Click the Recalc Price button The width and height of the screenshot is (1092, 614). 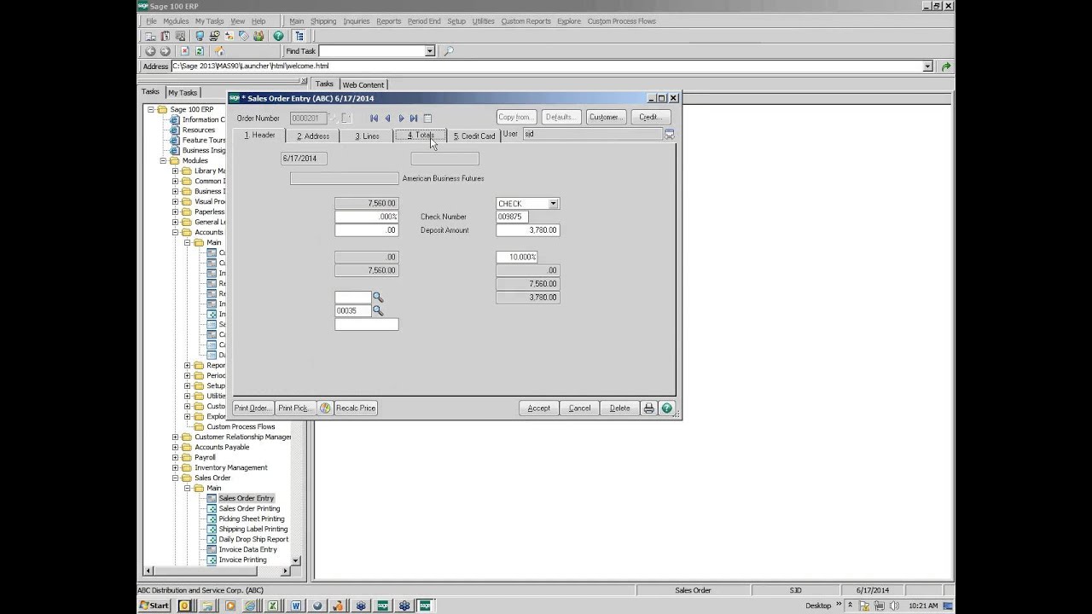point(356,408)
